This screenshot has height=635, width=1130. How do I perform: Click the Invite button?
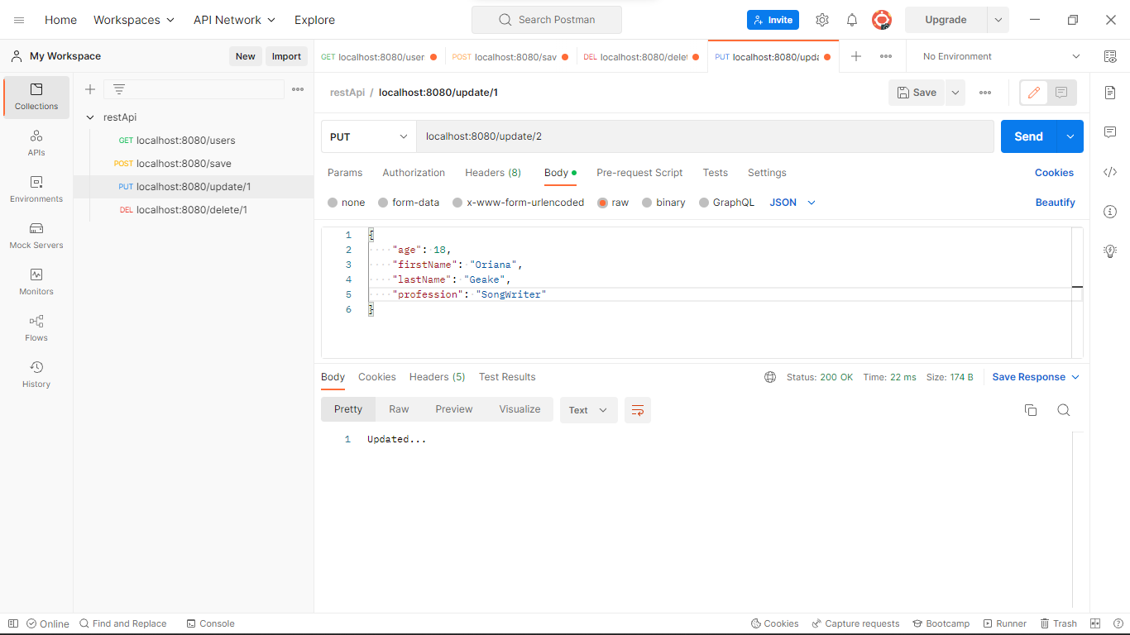[773, 20]
